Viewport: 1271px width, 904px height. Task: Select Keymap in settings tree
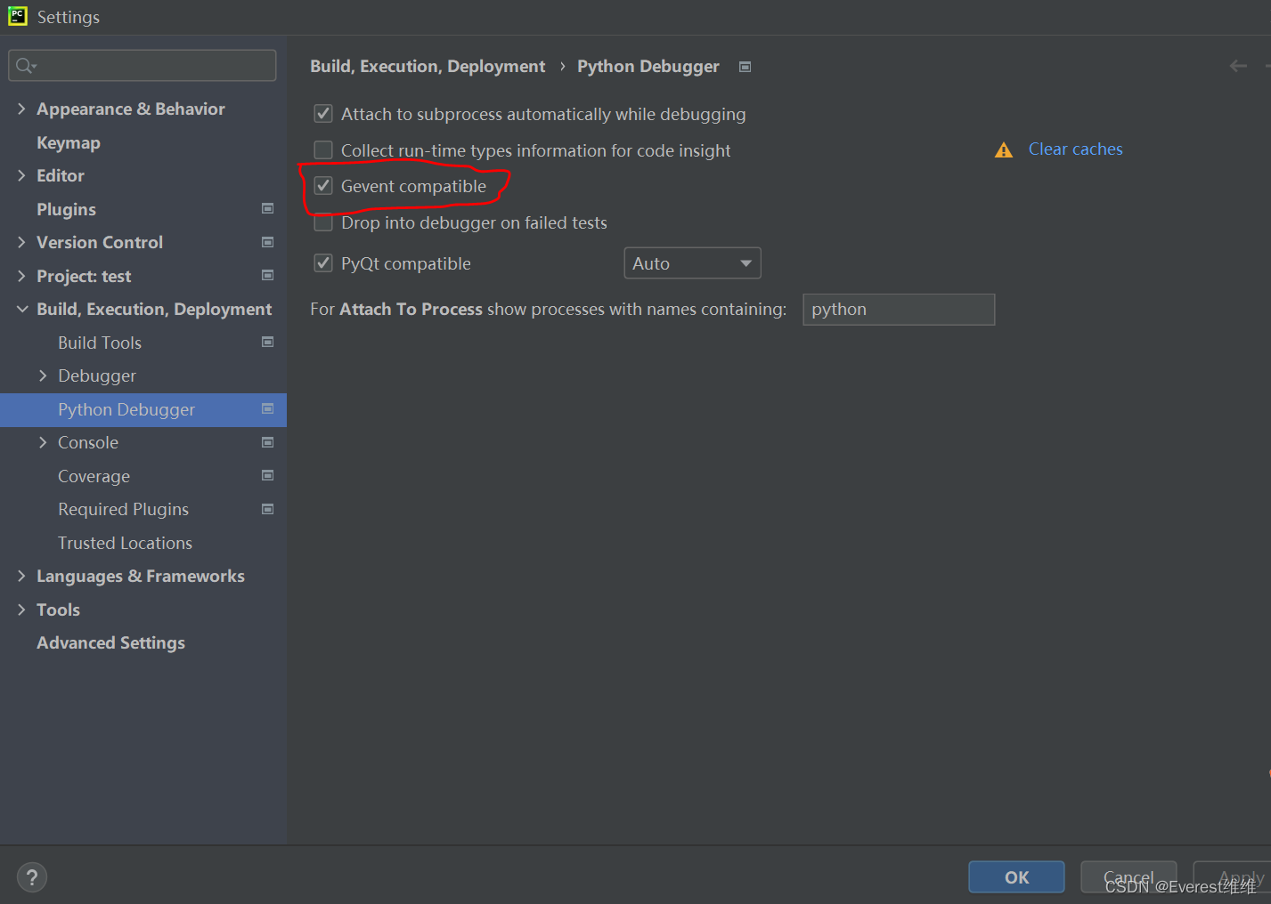coord(69,142)
